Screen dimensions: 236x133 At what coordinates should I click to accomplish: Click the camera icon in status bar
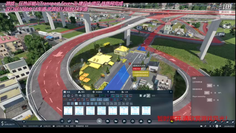point(201,126)
